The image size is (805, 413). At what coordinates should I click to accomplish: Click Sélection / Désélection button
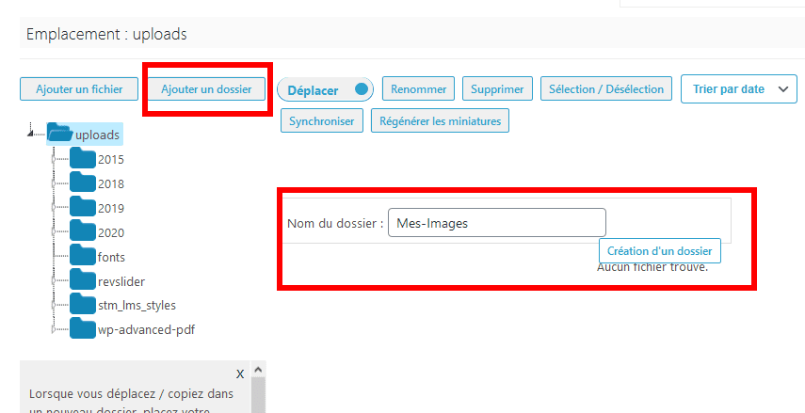point(606,89)
